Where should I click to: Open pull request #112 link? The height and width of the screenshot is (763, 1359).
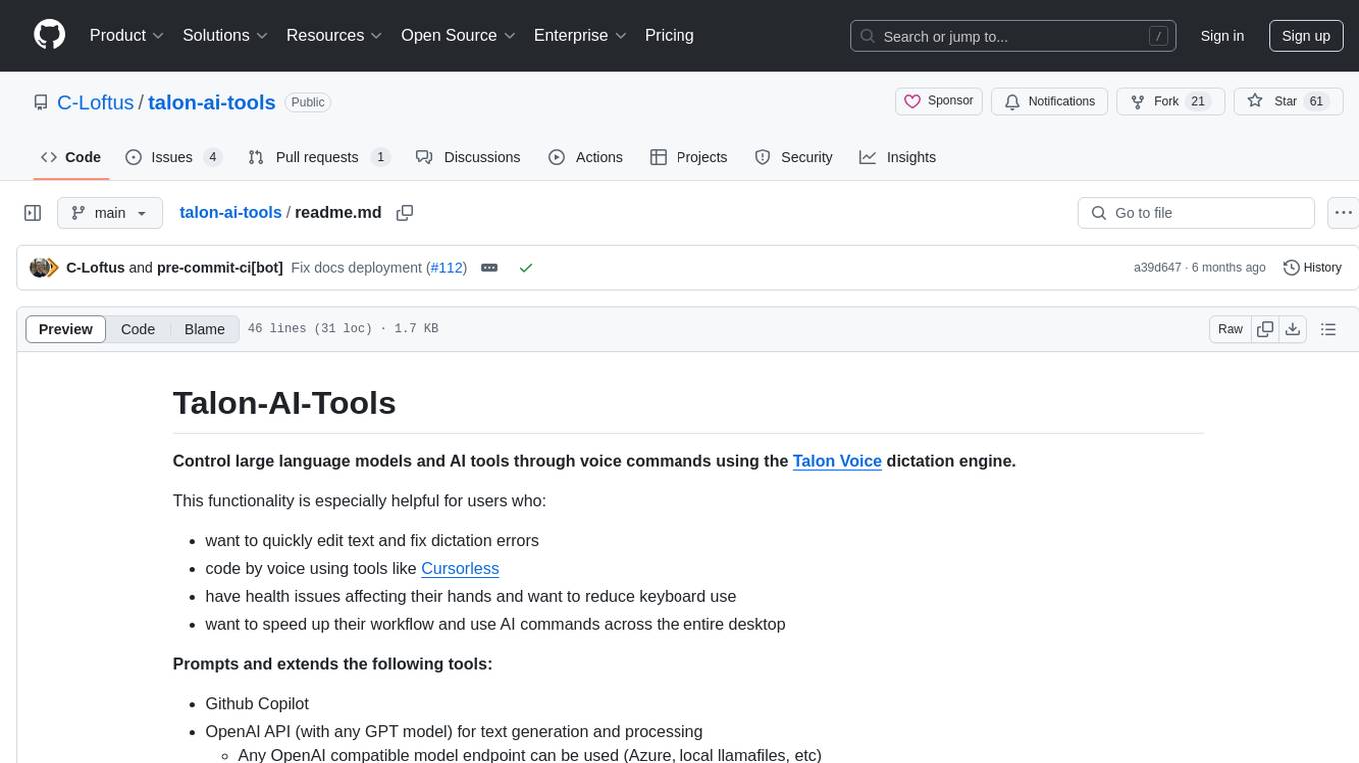tap(446, 268)
